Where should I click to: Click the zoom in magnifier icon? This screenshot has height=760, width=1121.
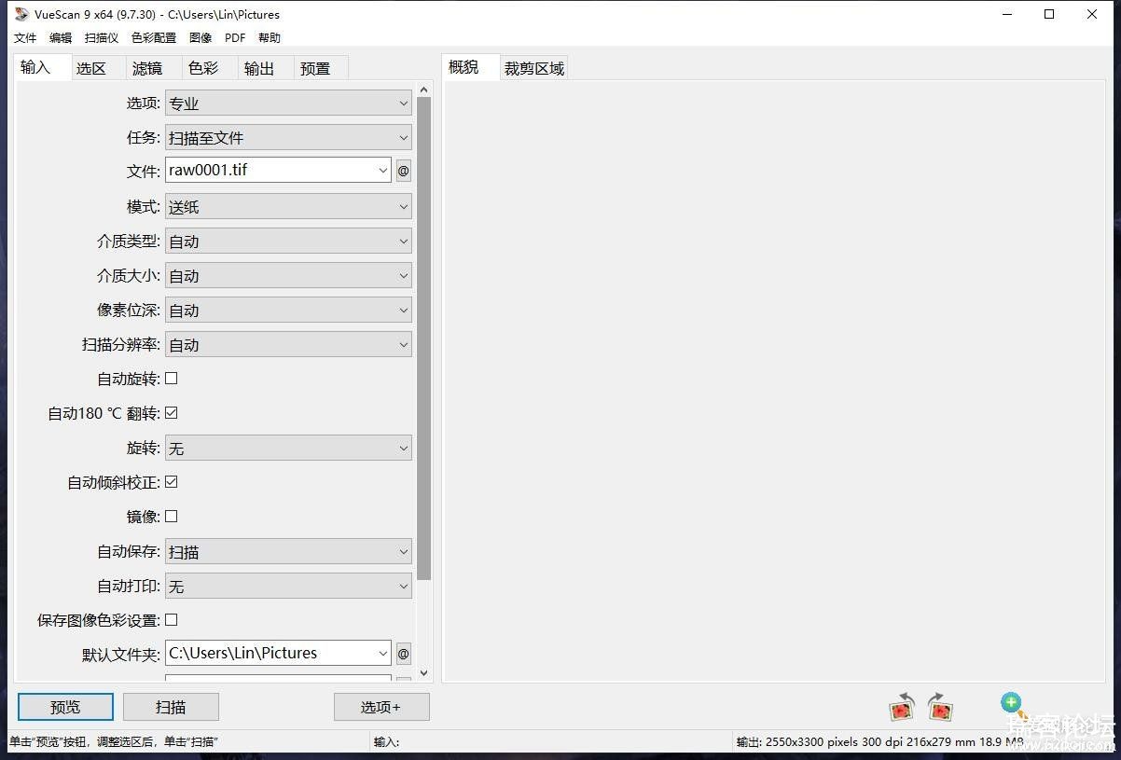point(1012,703)
